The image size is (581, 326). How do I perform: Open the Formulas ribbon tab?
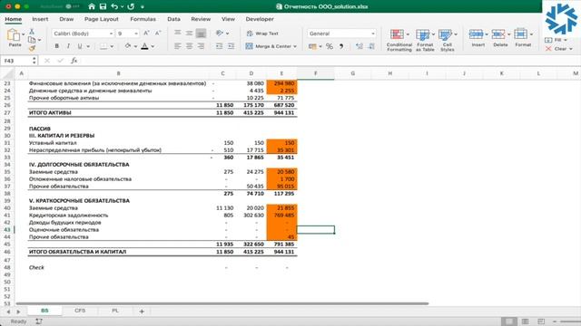(x=143, y=19)
